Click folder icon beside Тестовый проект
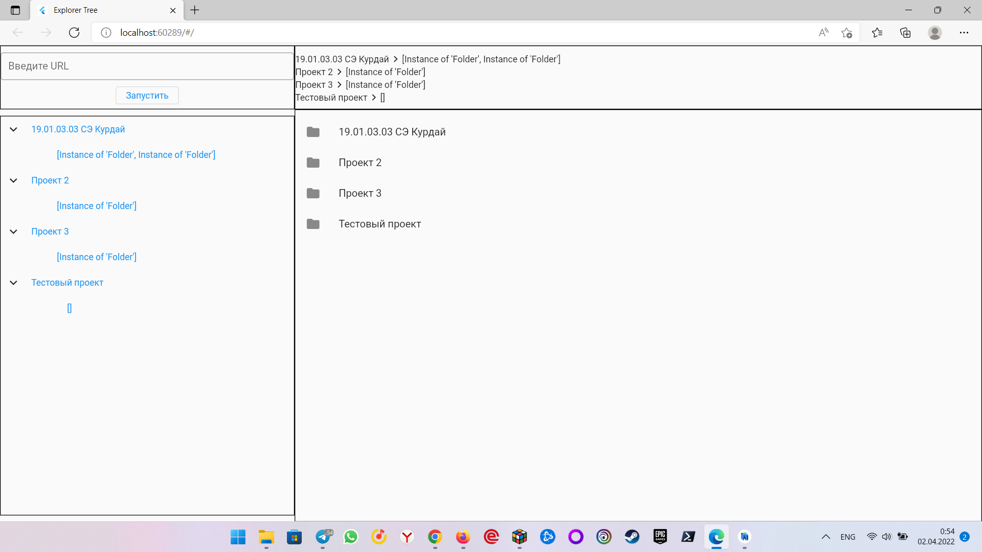982x552 pixels. tap(313, 224)
